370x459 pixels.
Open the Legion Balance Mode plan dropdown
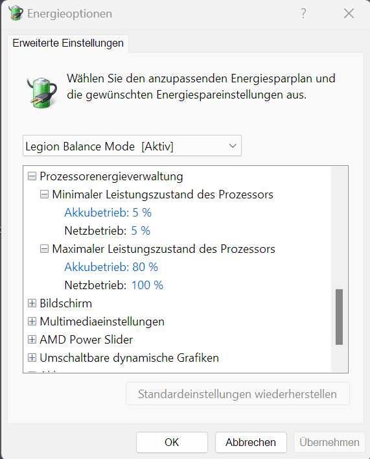132,146
